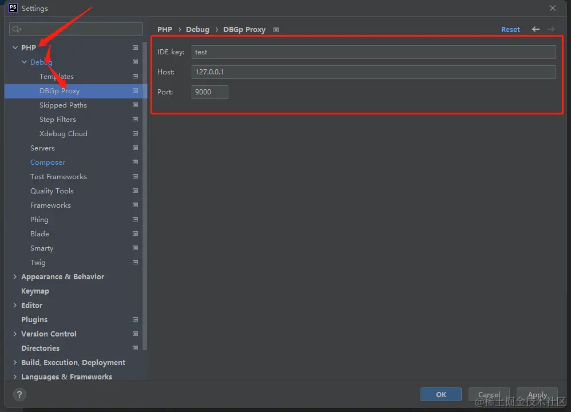Expand the Version Control section
This screenshot has height=412, width=571.
tap(15, 334)
